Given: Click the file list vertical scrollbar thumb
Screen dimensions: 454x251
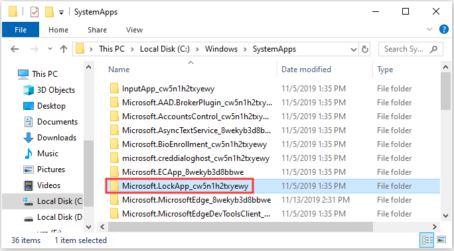Looking at the screenshot, I should pyautogui.click(x=445, y=91).
